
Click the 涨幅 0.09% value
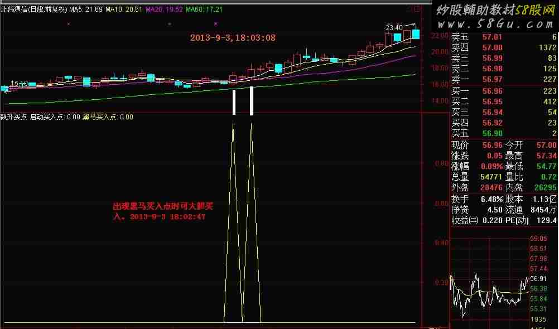tap(491, 166)
